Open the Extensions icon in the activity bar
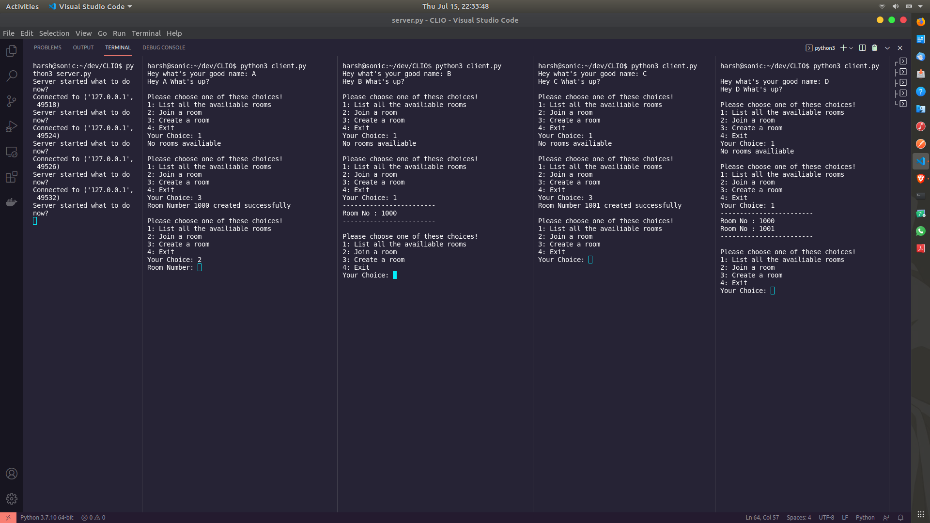Image resolution: width=930 pixels, height=523 pixels. (x=11, y=177)
